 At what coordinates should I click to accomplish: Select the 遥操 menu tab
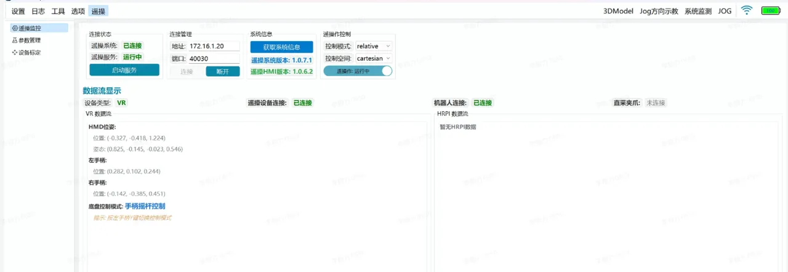click(x=98, y=11)
